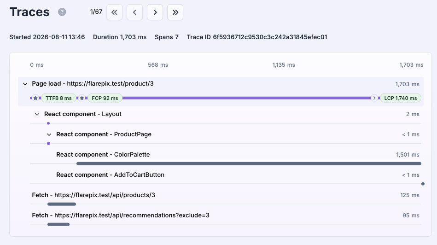Click the star marker before FCP
This screenshot has width=437, height=245.
point(82,98)
